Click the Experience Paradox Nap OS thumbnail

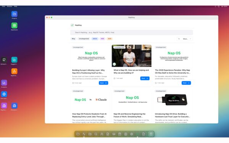point(173,56)
